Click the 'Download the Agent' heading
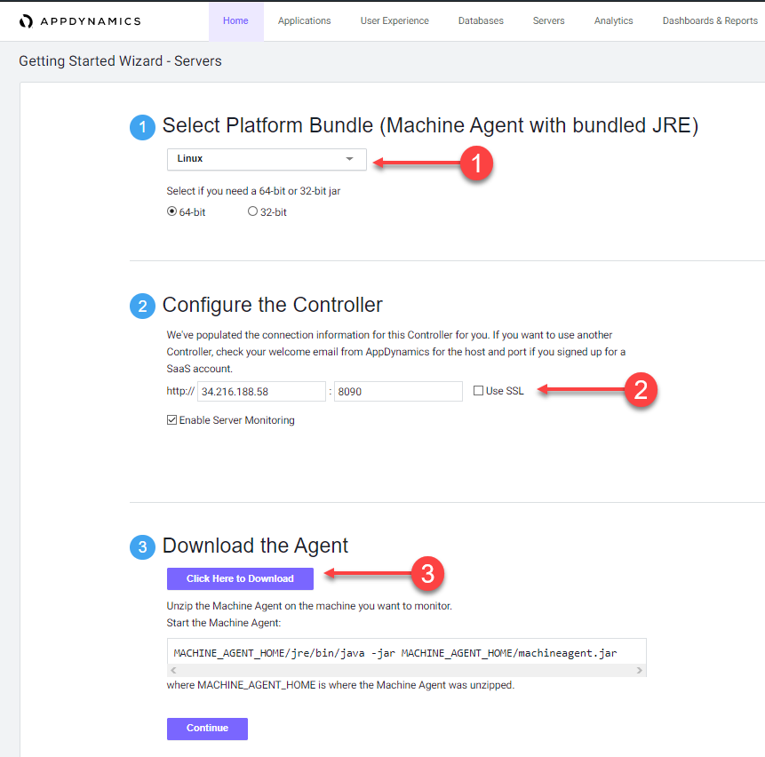765x757 pixels. (x=255, y=546)
